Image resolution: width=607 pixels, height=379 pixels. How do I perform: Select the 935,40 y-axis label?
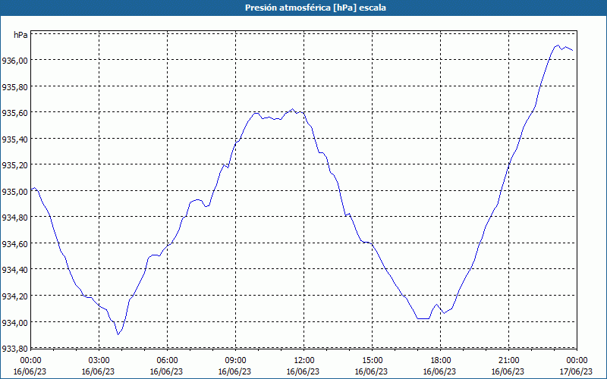coord(14,139)
